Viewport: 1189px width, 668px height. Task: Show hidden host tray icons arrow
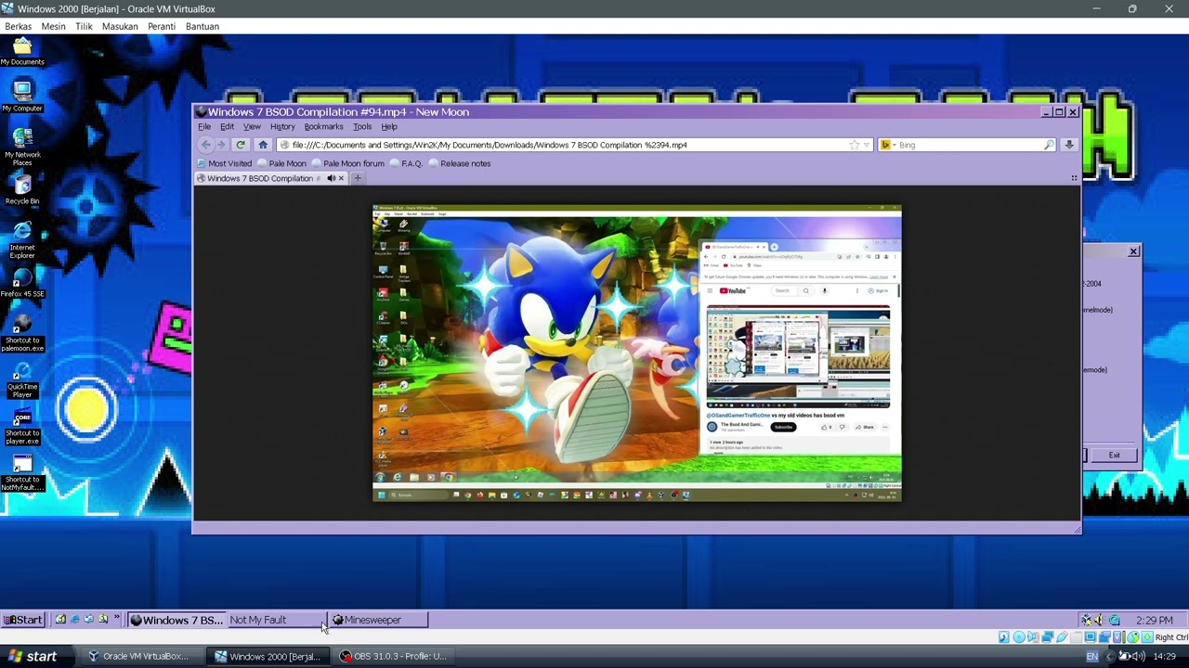tap(1108, 657)
